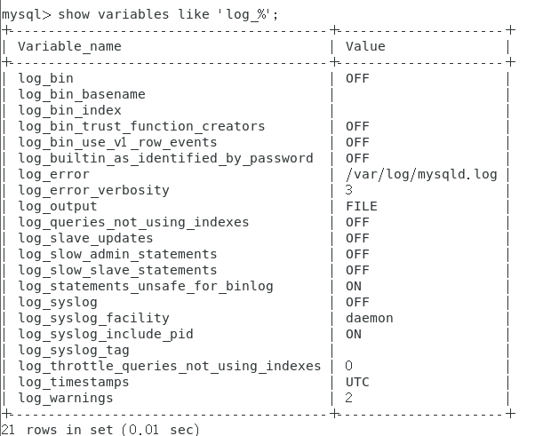The height and width of the screenshot is (436, 535).
Task: Select the log_slow_admin_statements variable name
Action: pyautogui.click(x=117, y=254)
